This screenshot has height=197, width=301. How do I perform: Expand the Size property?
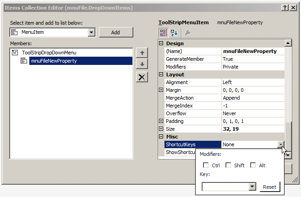[x=161, y=128]
